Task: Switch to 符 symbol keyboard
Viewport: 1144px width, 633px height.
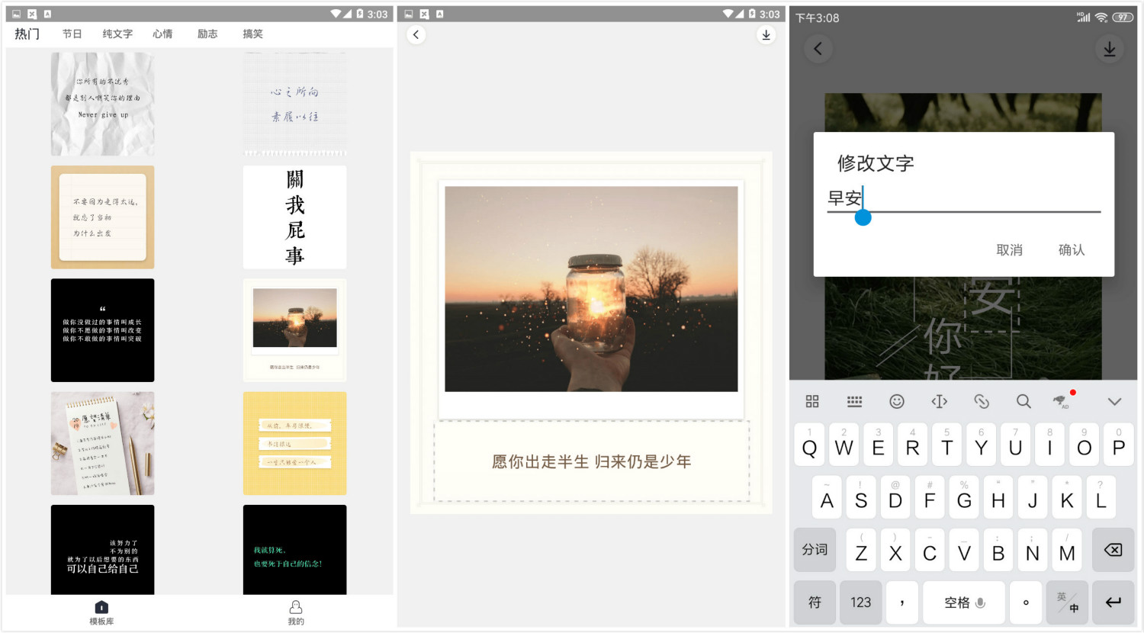Action: [x=815, y=602]
